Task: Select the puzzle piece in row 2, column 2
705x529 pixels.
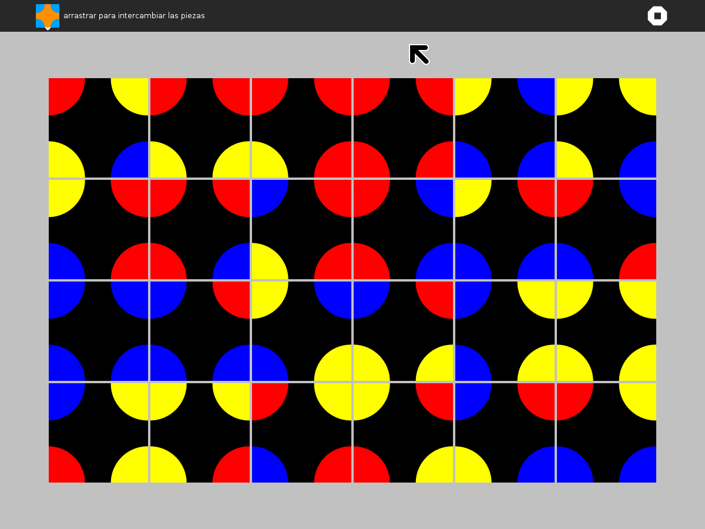Action: pos(200,229)
